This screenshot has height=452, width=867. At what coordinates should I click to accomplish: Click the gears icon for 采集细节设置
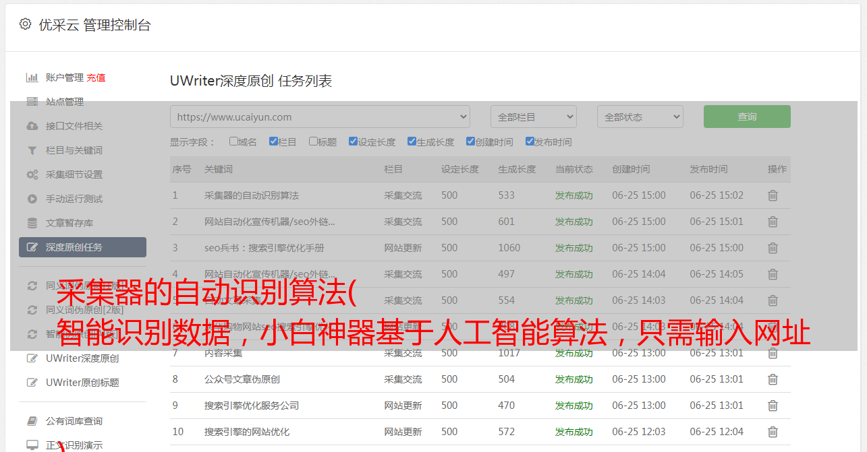tap(32, 174)
